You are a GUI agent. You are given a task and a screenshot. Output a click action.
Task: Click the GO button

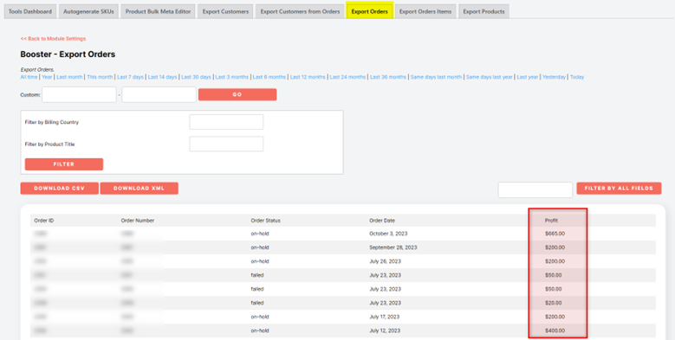coord(237,94)
